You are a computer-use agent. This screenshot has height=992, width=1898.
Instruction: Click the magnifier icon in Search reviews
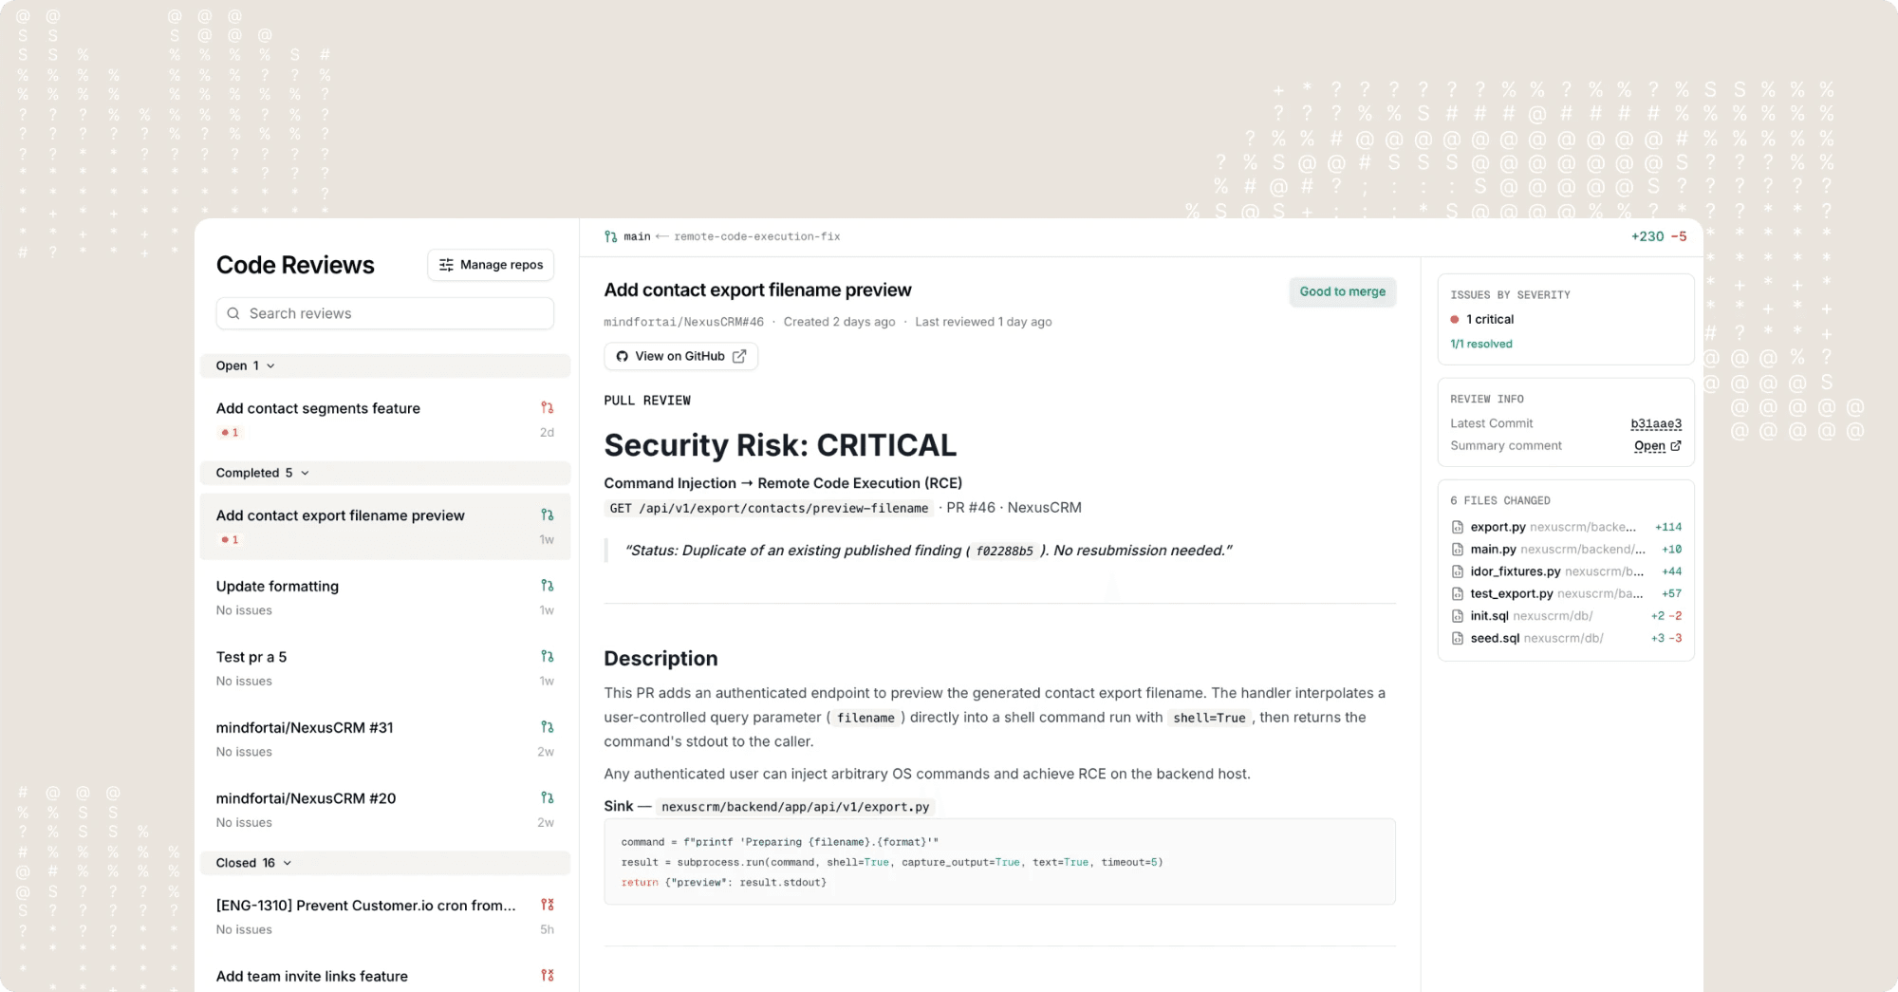click(x=233, y=313)
